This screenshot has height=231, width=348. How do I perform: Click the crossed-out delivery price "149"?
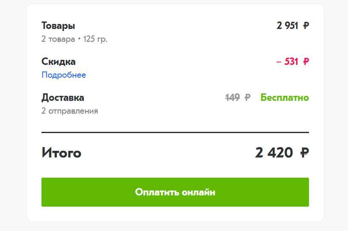(232, 98)
